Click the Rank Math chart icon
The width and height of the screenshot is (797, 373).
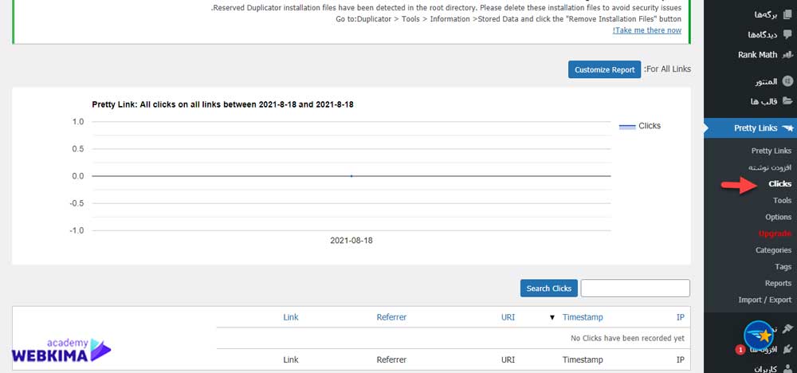(787, 54)
